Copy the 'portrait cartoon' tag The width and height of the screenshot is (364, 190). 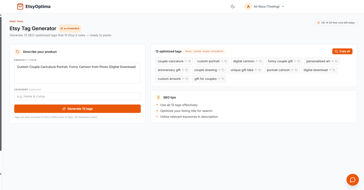[x=296, y=70]
